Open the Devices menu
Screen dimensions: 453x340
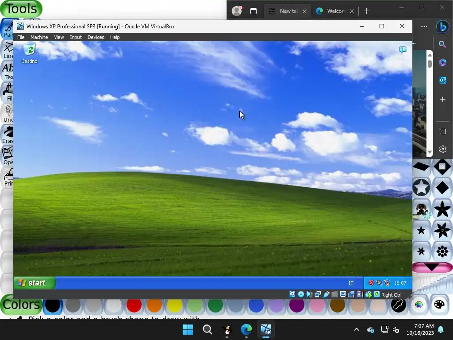point(96,37)
